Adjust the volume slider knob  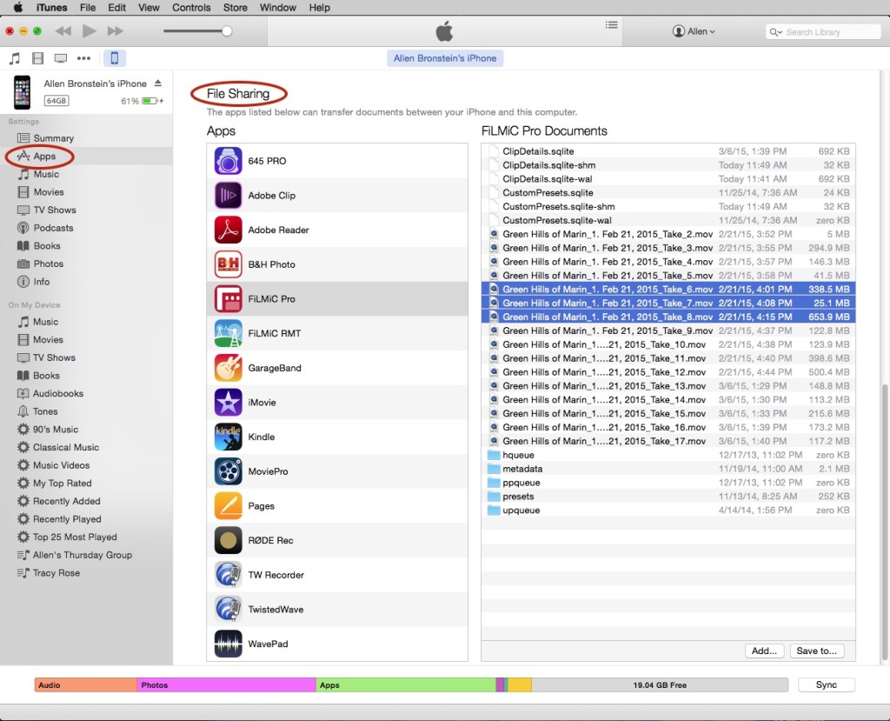tap(227, 31)
